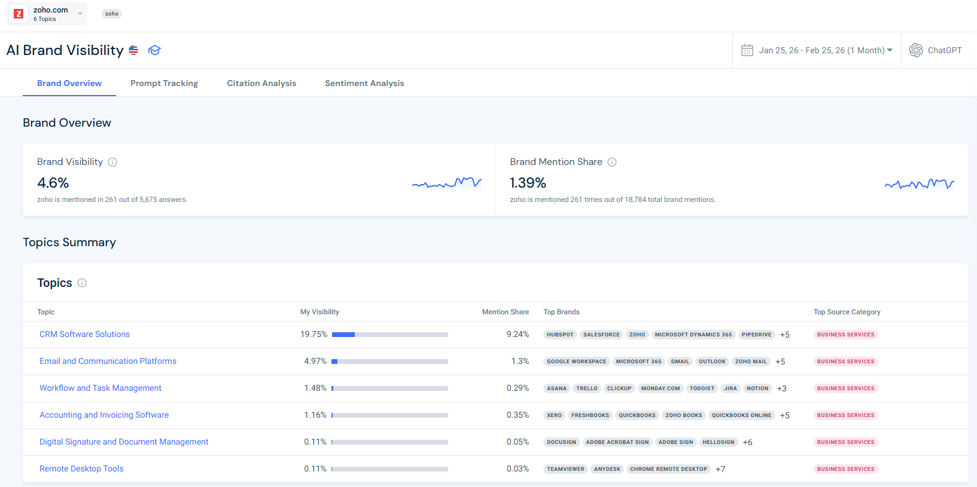Click the ZOHO MAIL brand tag

click(751, 362)
